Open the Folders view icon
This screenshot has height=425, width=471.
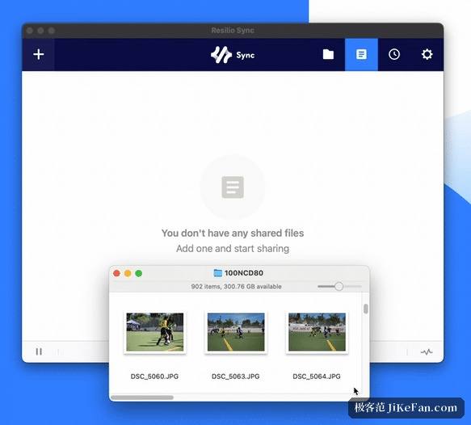pos(328,54)
